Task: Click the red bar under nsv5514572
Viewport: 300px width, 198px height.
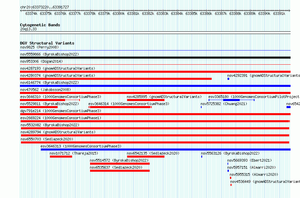Action: pyautogui.click(x=120, y=164)
